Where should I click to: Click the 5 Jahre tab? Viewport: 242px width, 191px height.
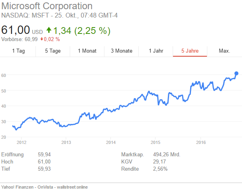190,51
